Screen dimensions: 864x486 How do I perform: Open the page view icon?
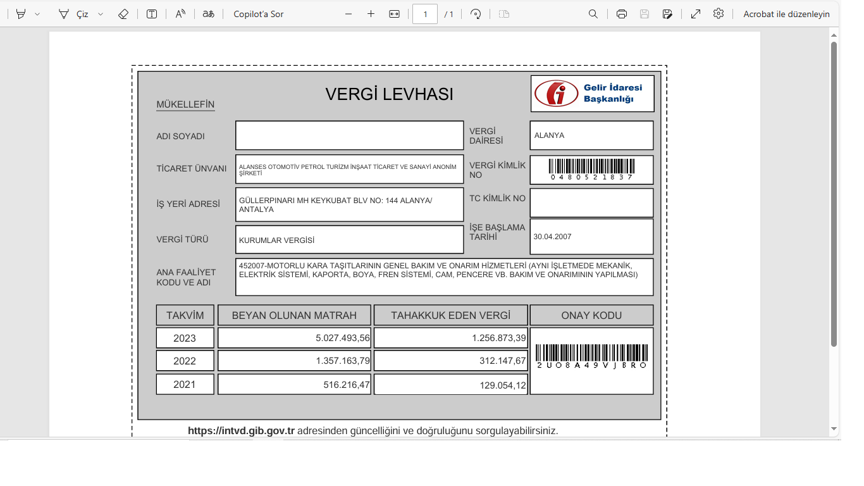click(x=504, y=14)
